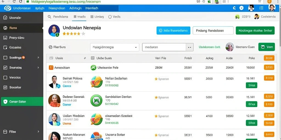Open the INamtiach header menu

[x=92, y=8]
